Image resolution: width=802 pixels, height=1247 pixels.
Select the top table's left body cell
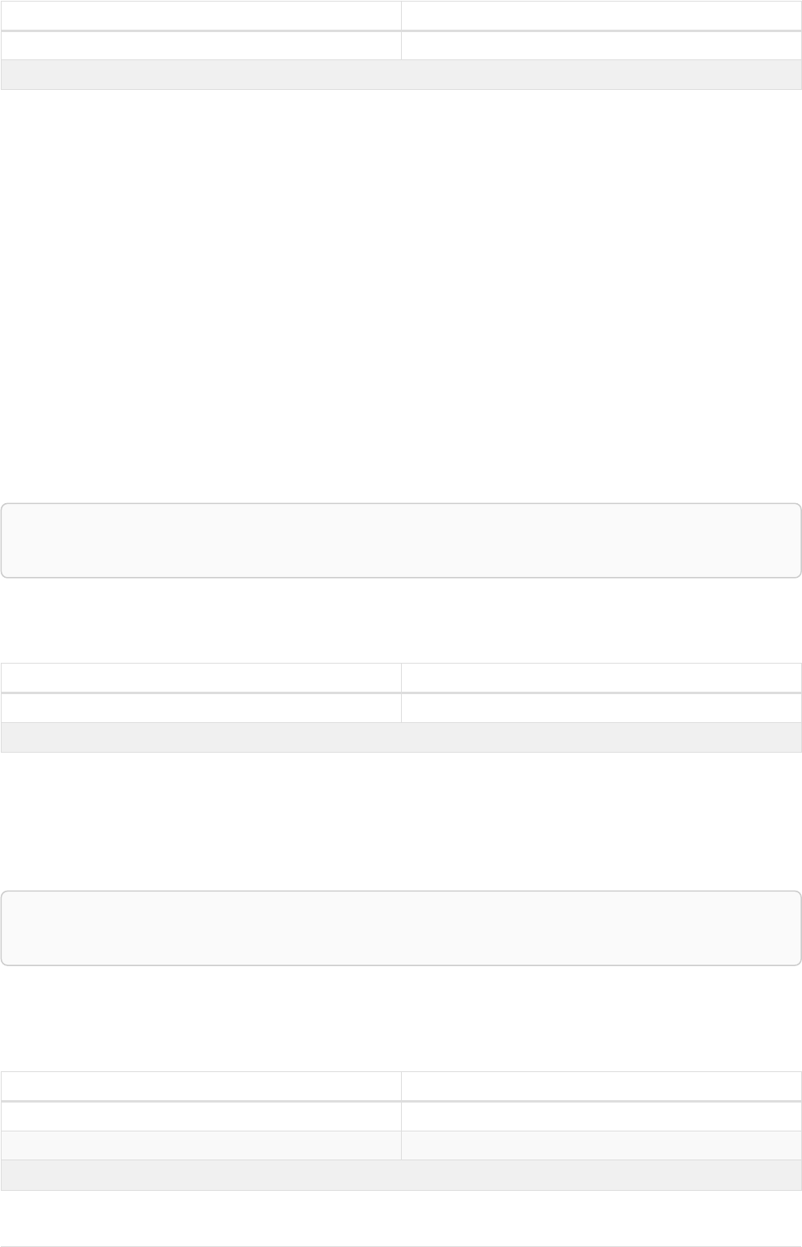200,46
